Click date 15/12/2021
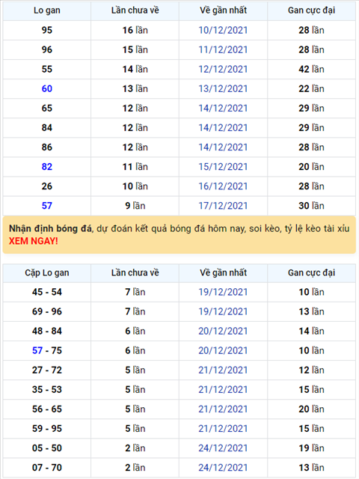 point(223,167)
